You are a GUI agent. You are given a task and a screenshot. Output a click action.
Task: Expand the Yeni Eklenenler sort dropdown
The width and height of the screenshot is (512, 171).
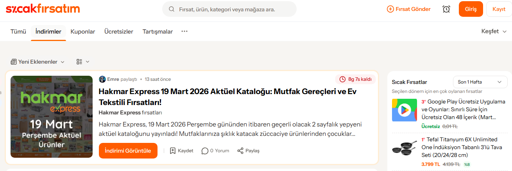click(x=38, y=62)
